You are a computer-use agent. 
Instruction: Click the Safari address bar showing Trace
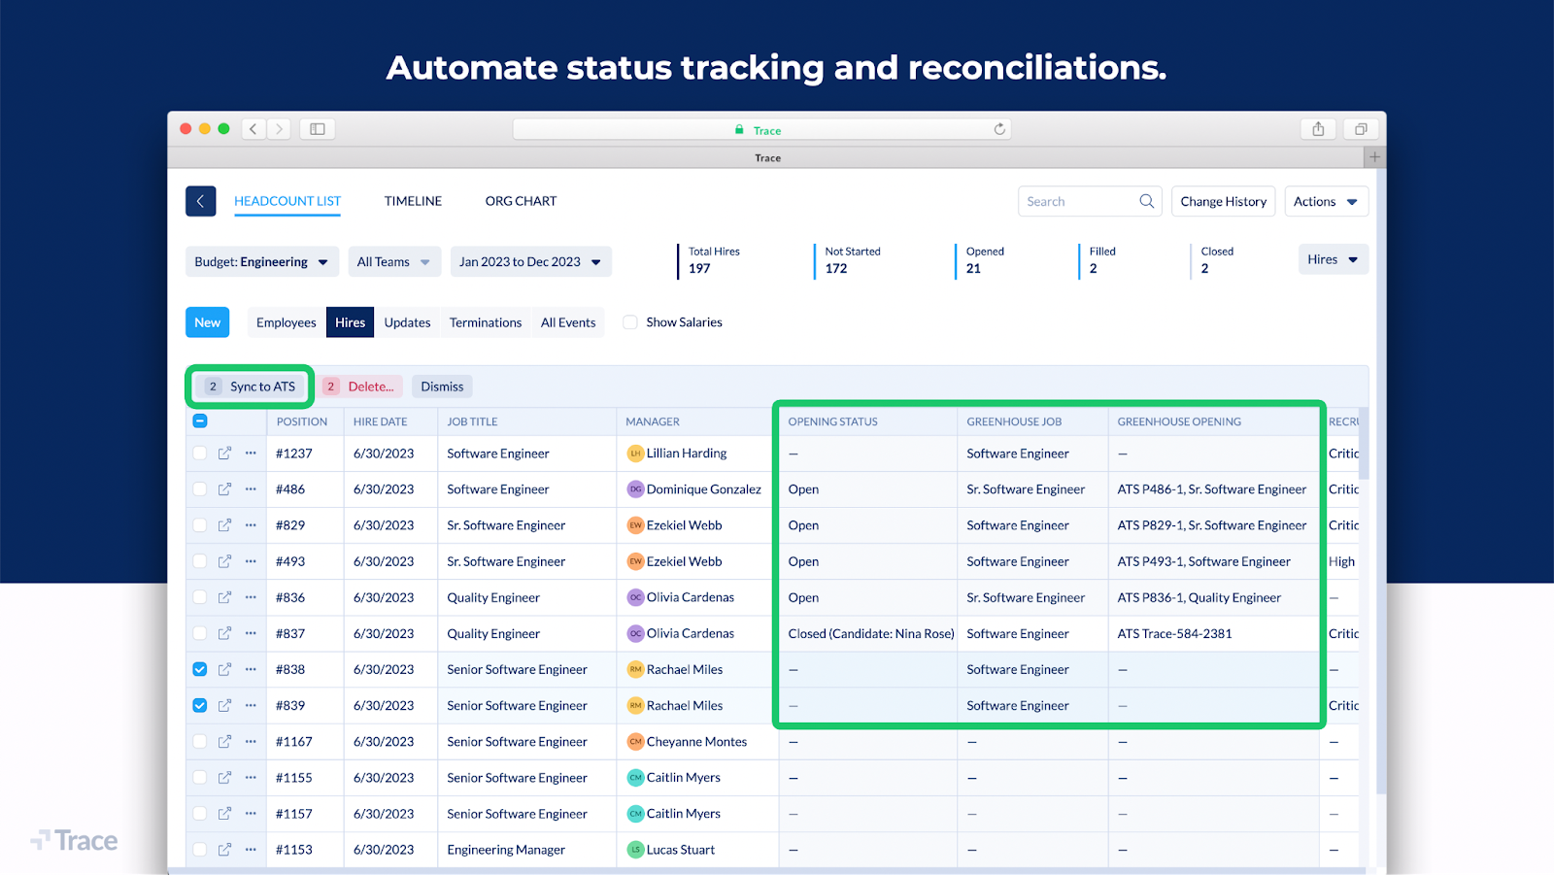762,129
